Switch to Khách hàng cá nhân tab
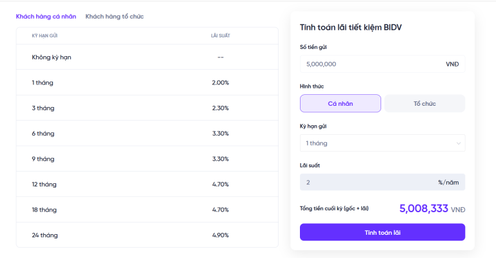Screen dimensions: 496x258 coord(46,16)
